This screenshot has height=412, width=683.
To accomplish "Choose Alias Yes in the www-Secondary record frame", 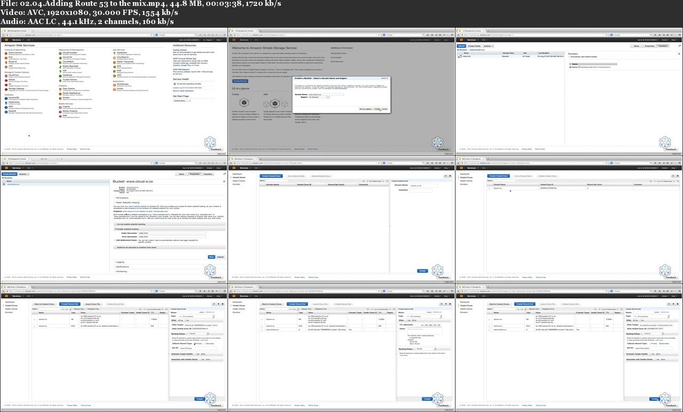I will pos(634,320).
